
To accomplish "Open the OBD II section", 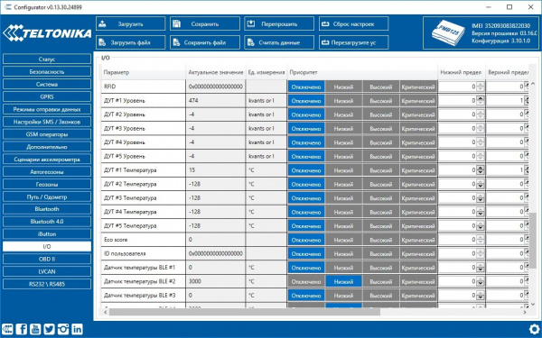I will (47, 259).
